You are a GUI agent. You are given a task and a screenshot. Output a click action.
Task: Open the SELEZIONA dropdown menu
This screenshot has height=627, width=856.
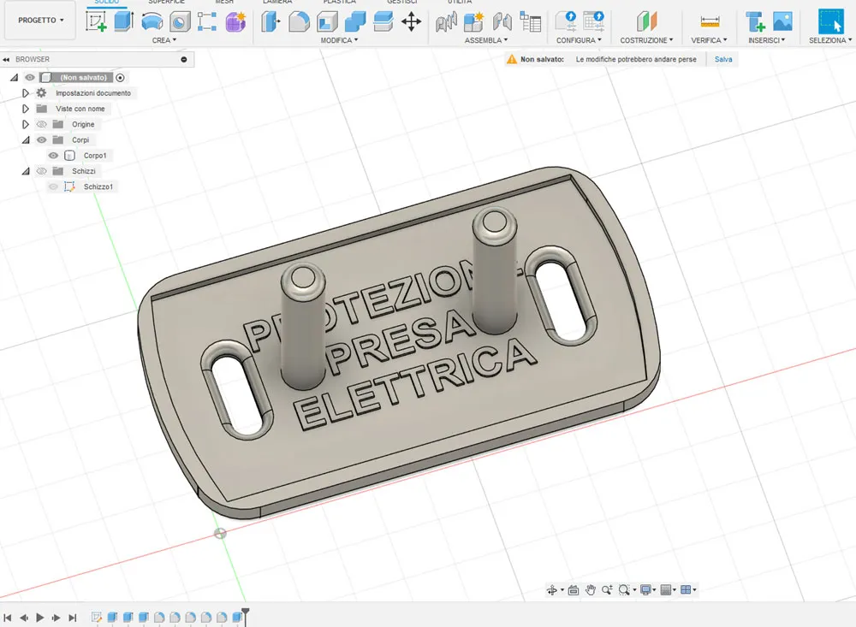pyautogui.click(x=830, y=40)
